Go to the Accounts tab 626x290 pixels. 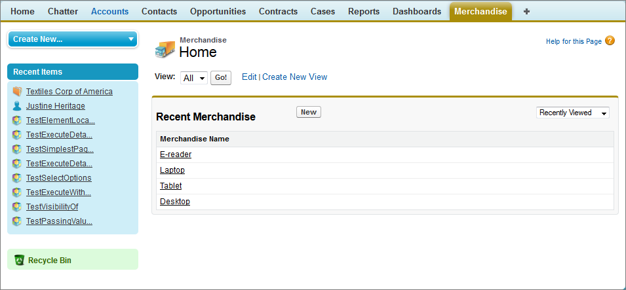click(x=109, y=11)
